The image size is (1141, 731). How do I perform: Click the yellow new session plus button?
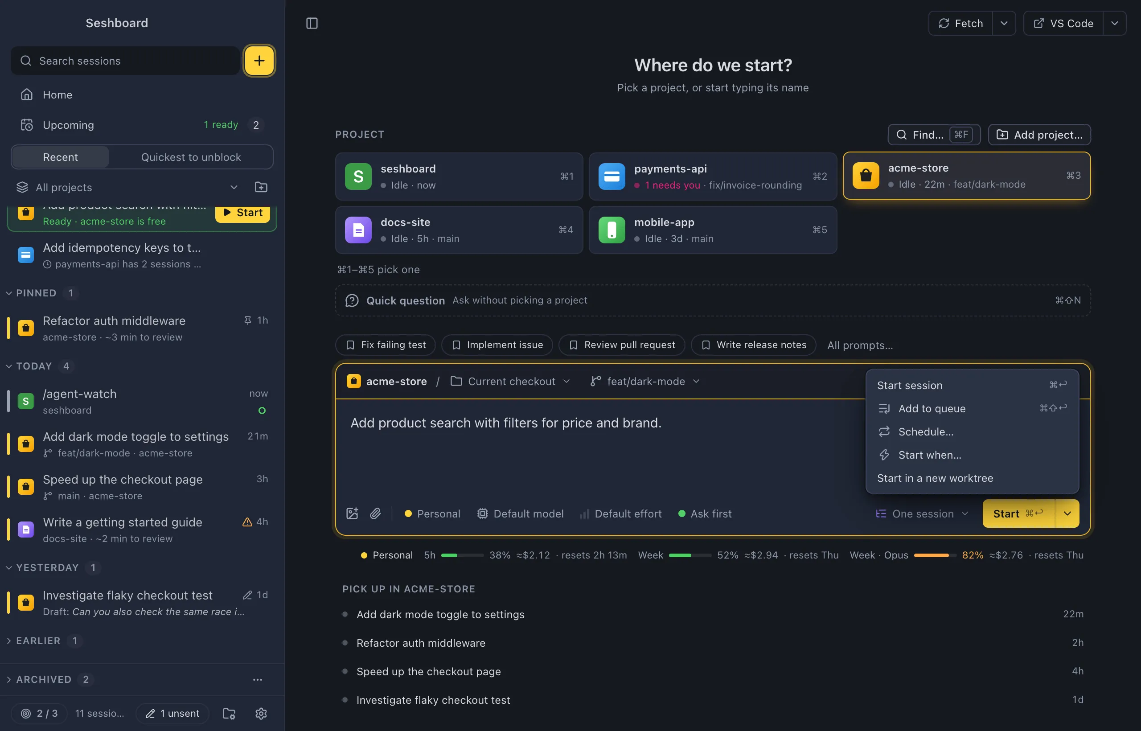pyautogui.click(x=259, y=61)
